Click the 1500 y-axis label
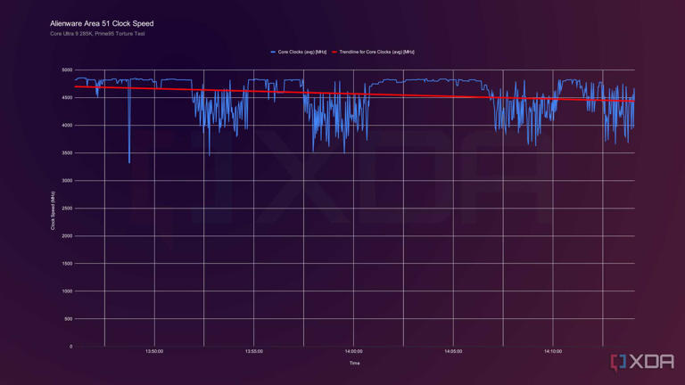Screen dimensions: 685x385 pyautogui.click(x=67, y=264)
